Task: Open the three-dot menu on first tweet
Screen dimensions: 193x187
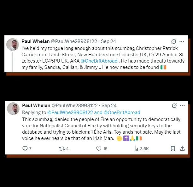Action: (182, 41)
